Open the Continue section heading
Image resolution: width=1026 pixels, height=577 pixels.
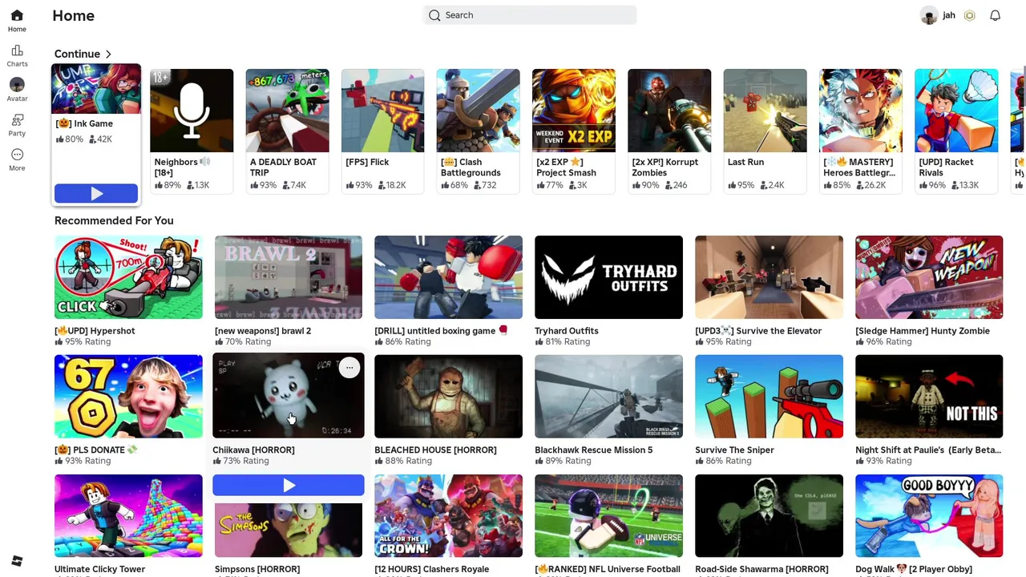pyautogui.click(x=77, y=54)
